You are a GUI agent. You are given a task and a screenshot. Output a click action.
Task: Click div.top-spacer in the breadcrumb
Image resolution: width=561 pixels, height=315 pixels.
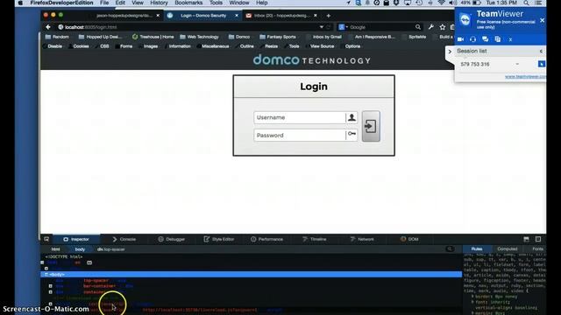pos(111,249)
